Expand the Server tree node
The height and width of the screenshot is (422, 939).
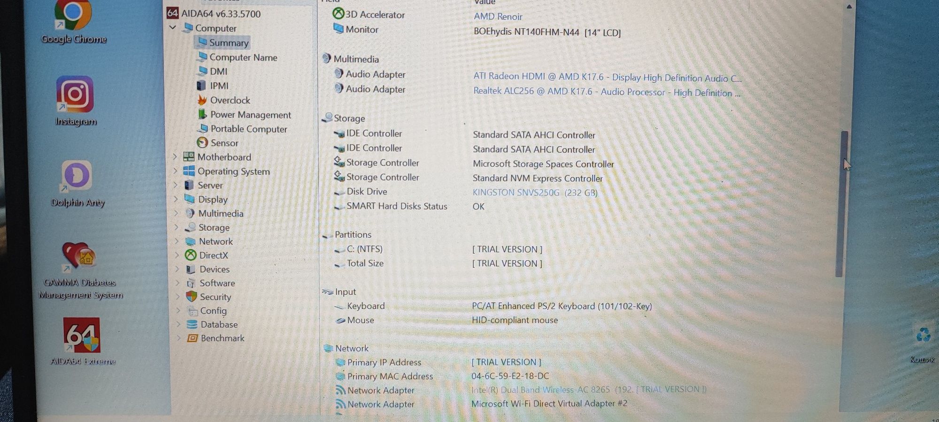(175, 185)
